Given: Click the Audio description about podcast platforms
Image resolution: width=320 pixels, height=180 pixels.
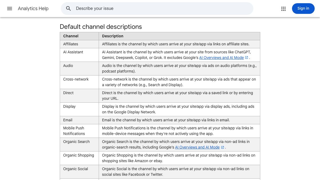Looking at the screenshot, I should tap(179, 69).
